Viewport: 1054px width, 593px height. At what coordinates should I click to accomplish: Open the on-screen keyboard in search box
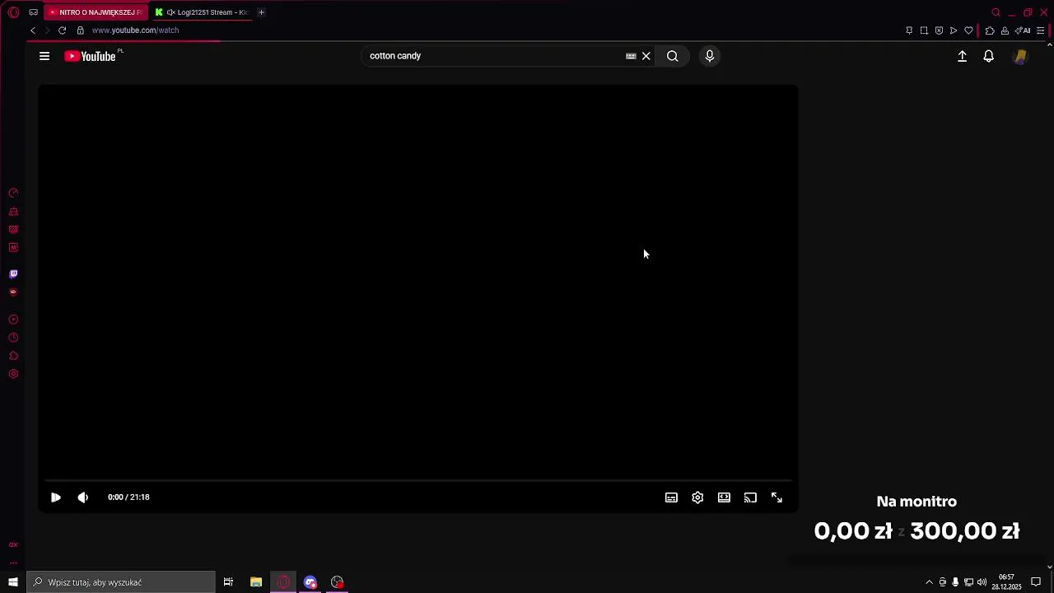click(x=631, y=56)
